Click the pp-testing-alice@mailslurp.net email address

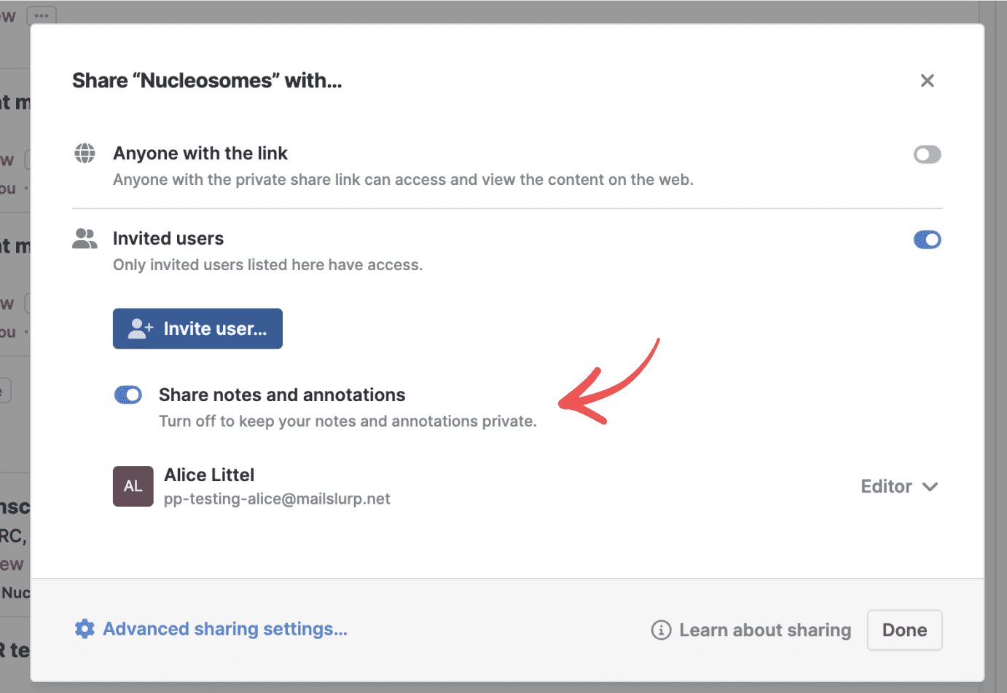[x=277, y=499]
